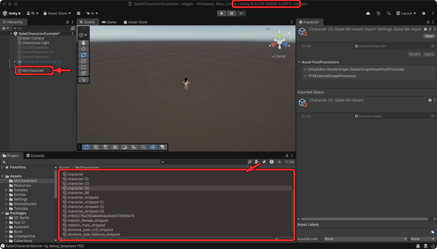Click Search by Label icon in Project panel
The height and width of the screenshot is (249, 437).
coord(264,162)
